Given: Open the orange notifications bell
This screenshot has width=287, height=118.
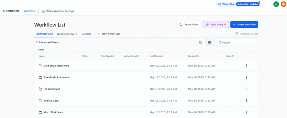Looking at the screenshot, I should pyautogui.click(x=283, y=4).
